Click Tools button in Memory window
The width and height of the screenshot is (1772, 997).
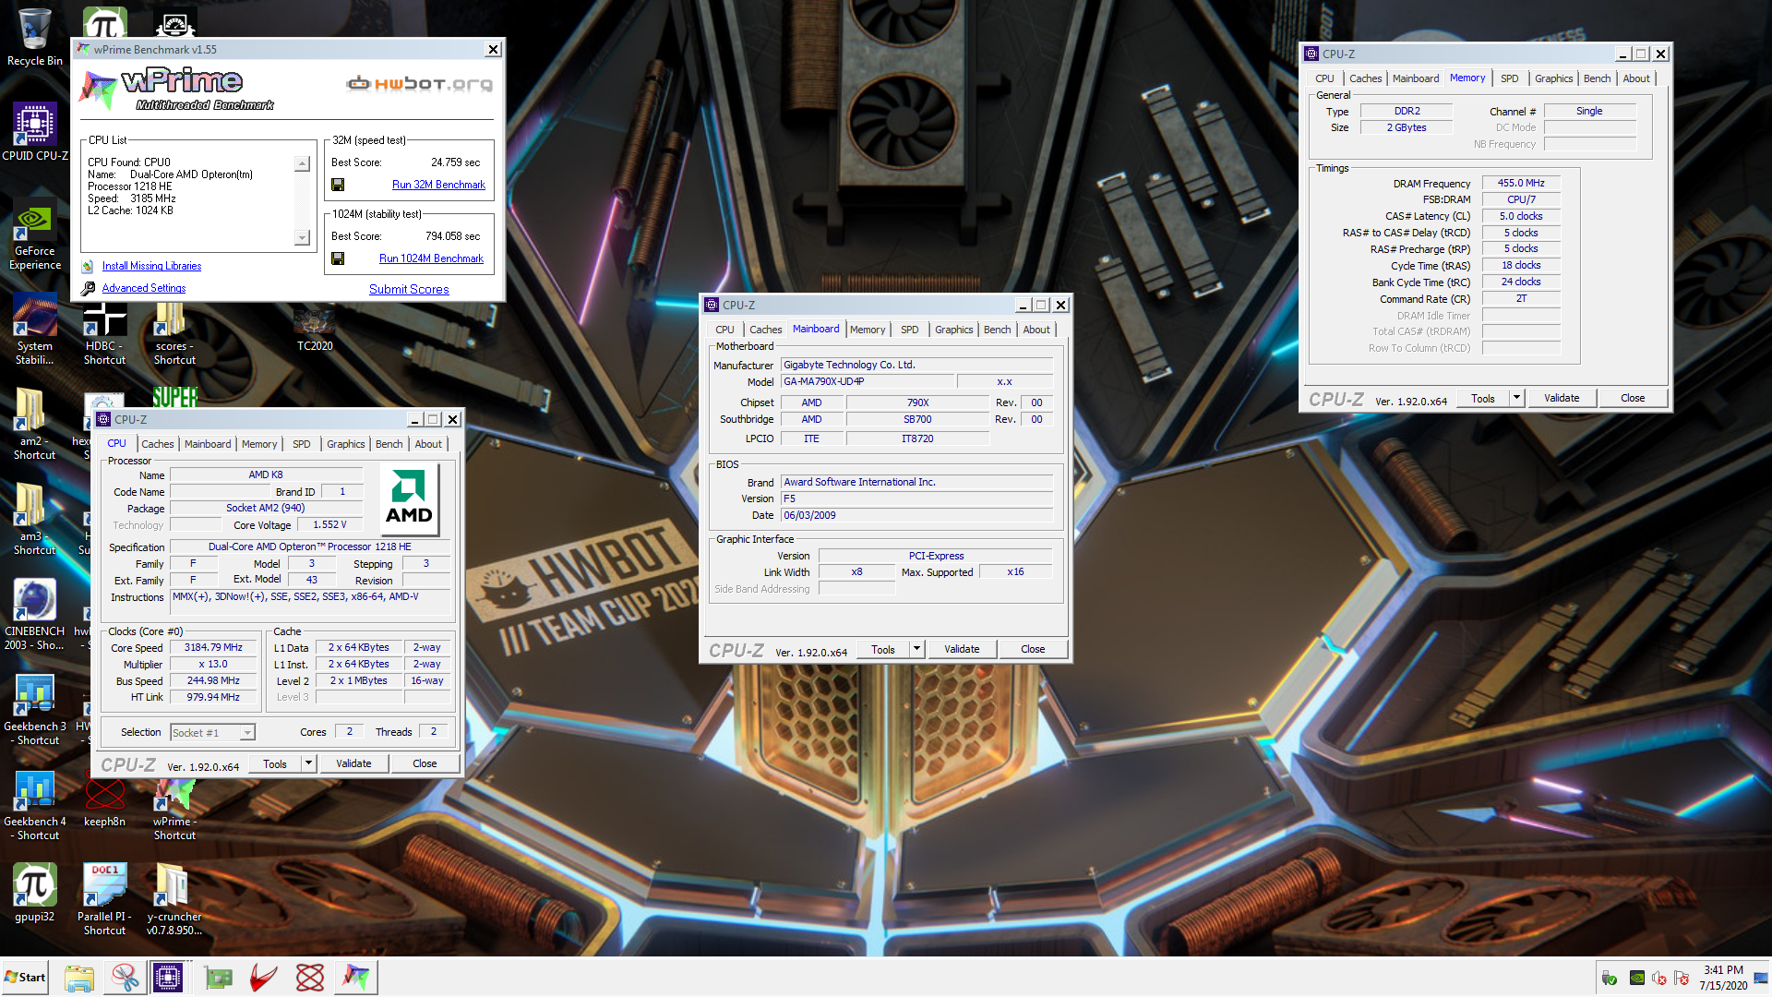tap(1483, 398)
